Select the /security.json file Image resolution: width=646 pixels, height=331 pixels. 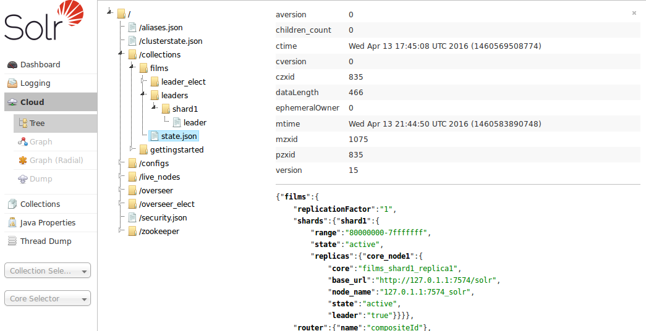[163, 218]
